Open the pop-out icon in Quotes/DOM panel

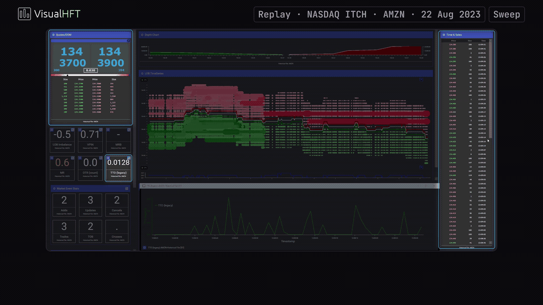(128, 40)
